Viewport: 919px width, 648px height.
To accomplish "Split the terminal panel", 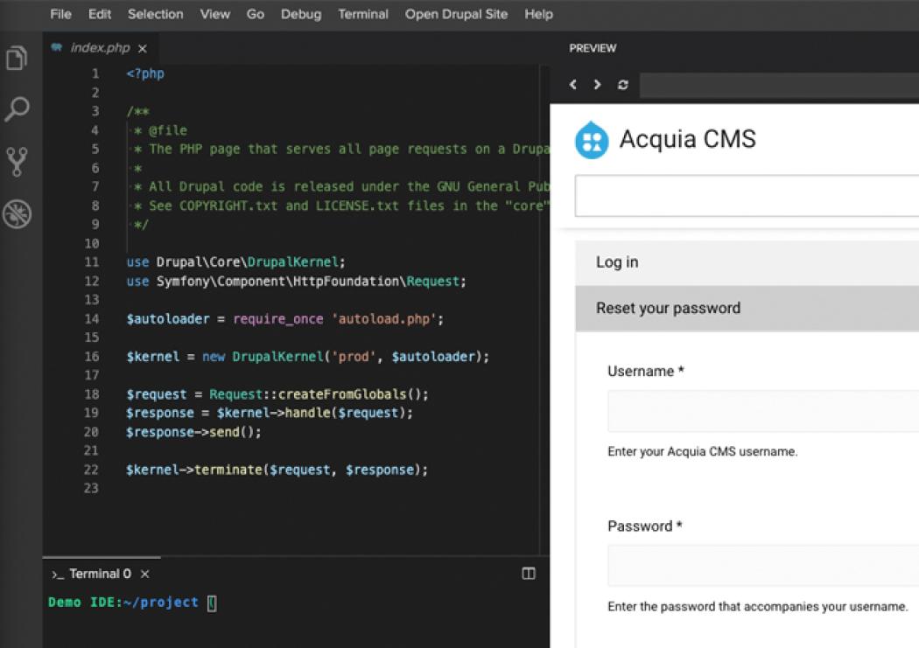I will (x=529, y=573).
